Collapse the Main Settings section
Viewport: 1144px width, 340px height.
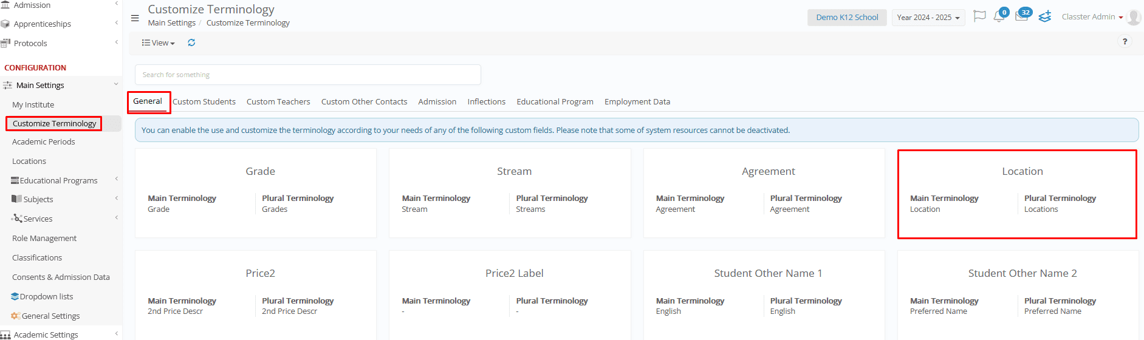pyautogui.click(x=61, y=85)
